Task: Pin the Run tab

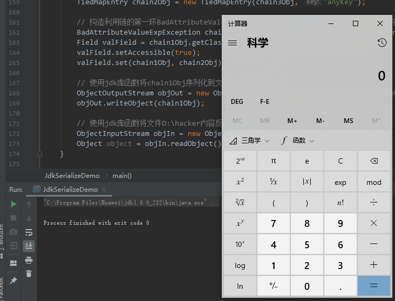Action: pyautogui.click(x=13, y=280)
